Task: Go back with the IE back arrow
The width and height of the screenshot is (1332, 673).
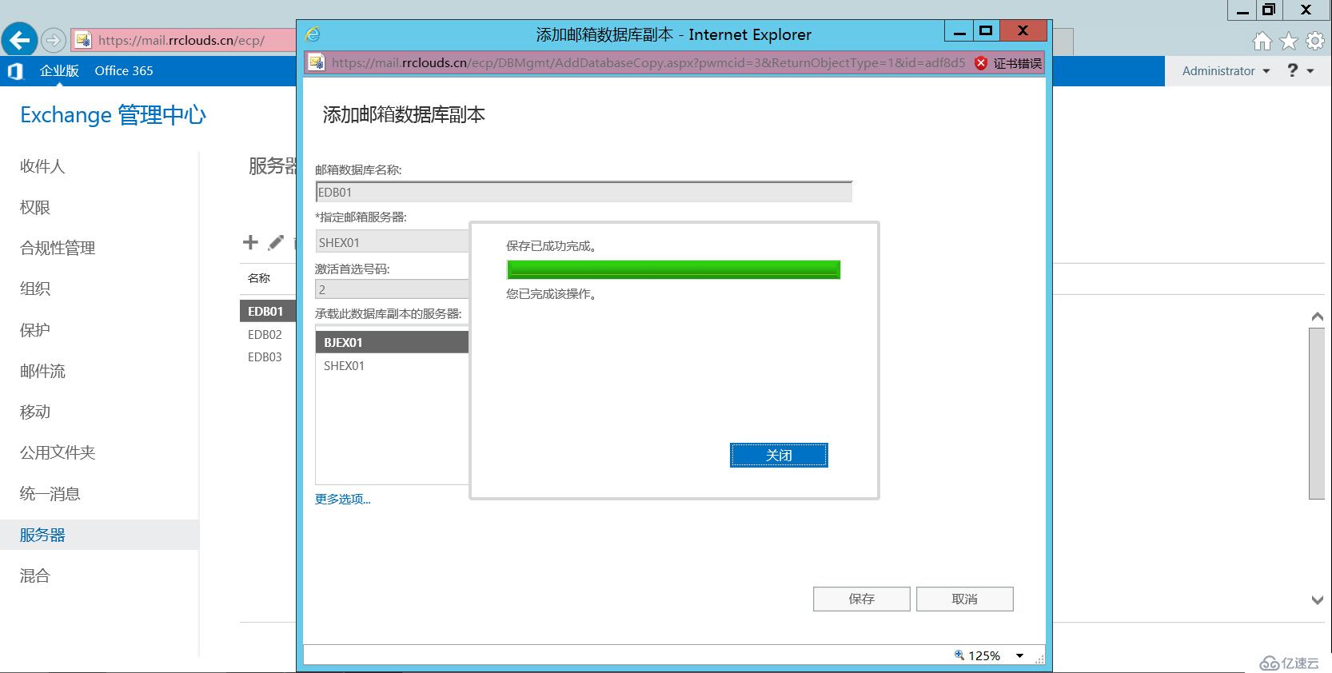Action: click(x=19, y=39)
